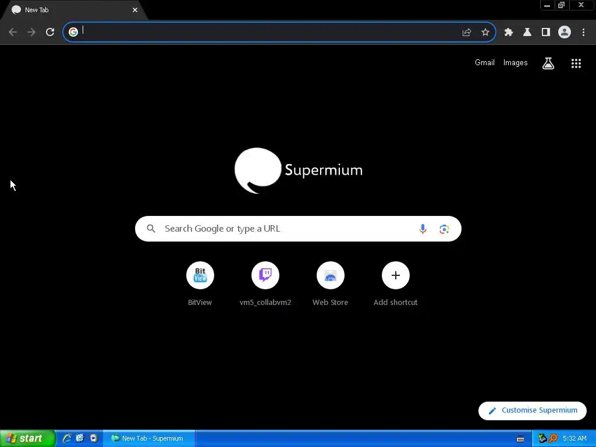Go back using the back arrow

13,32
